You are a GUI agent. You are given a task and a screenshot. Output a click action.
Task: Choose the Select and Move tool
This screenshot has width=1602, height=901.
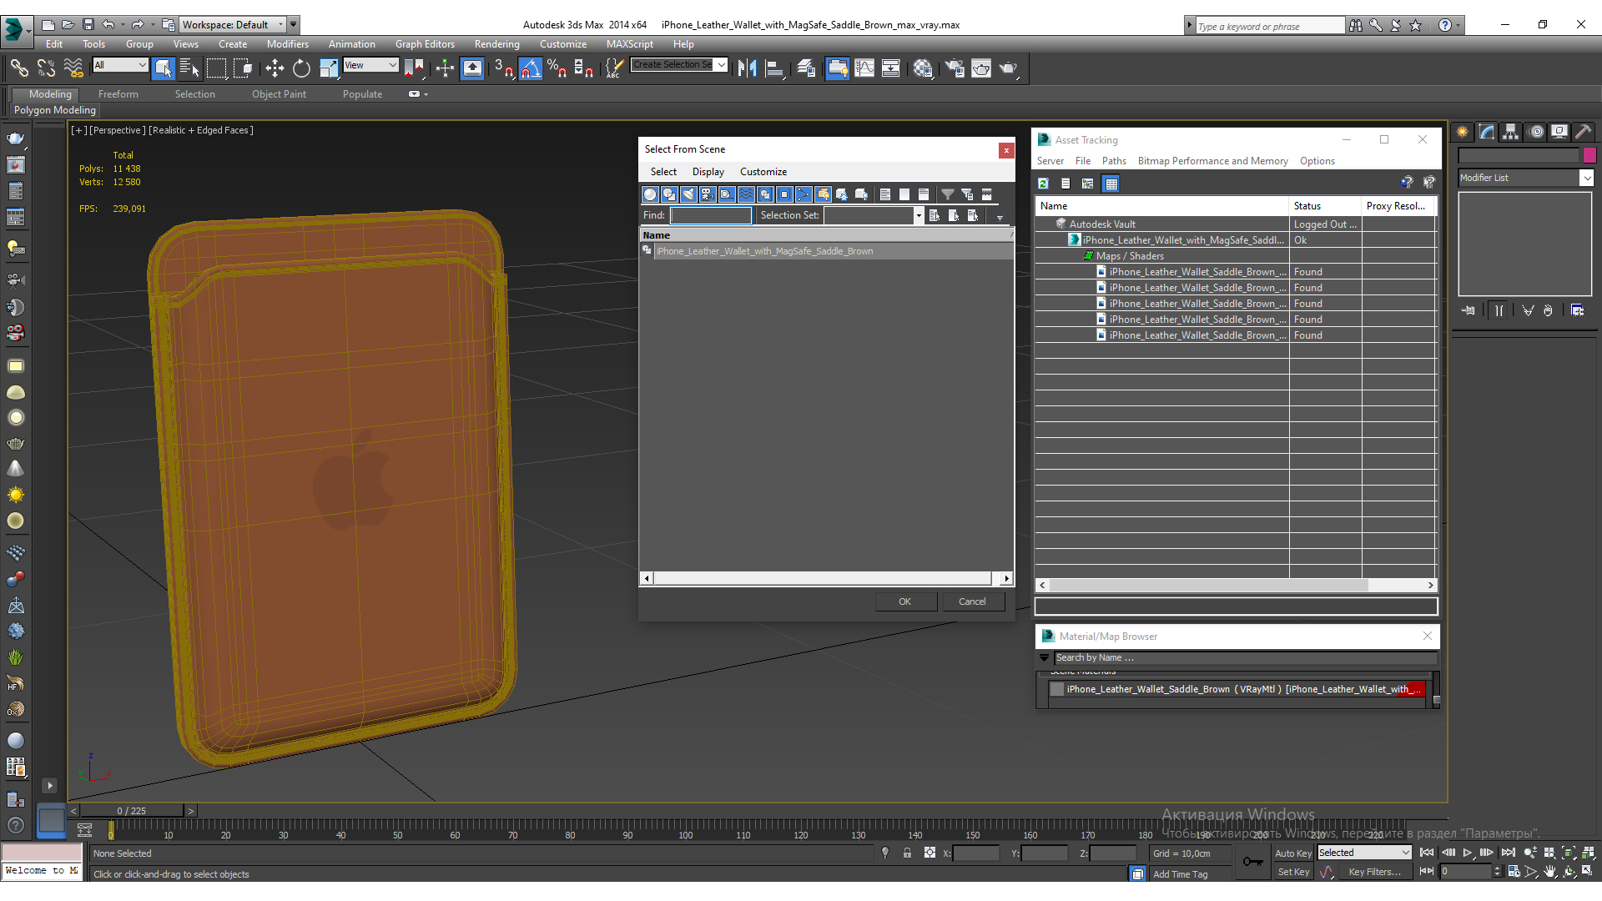[275, 68]
